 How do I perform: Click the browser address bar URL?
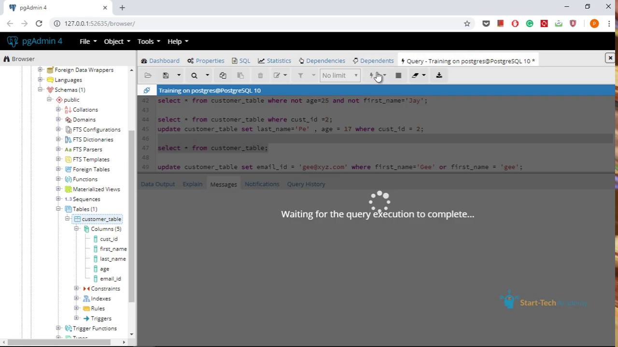point(99,23)
